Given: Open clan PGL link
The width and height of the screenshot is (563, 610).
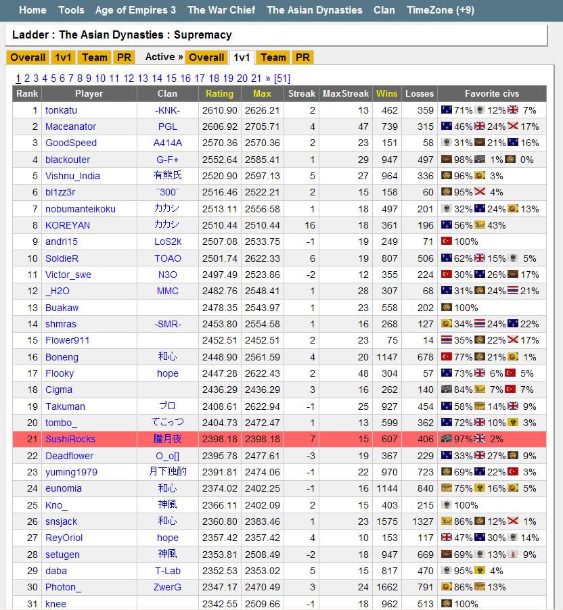Looking at the screenshot, I should tap(167, 126).
